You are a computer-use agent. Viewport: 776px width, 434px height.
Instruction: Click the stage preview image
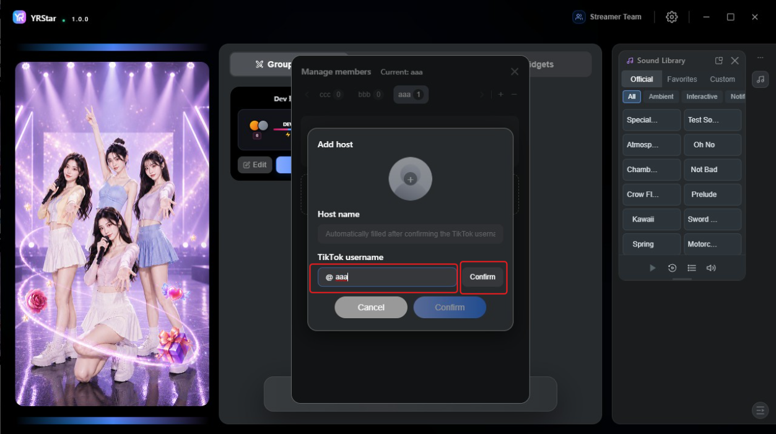pyautogui.click(x=112, y=234)
